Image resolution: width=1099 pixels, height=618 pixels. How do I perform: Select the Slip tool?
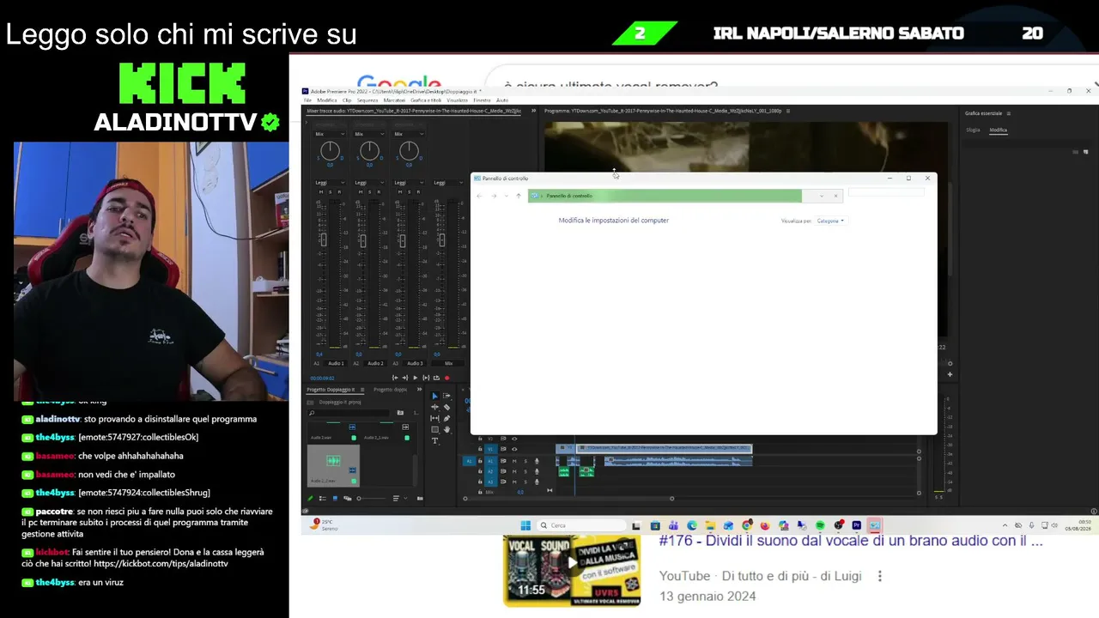pyautogui.click(x=434, y=418)
